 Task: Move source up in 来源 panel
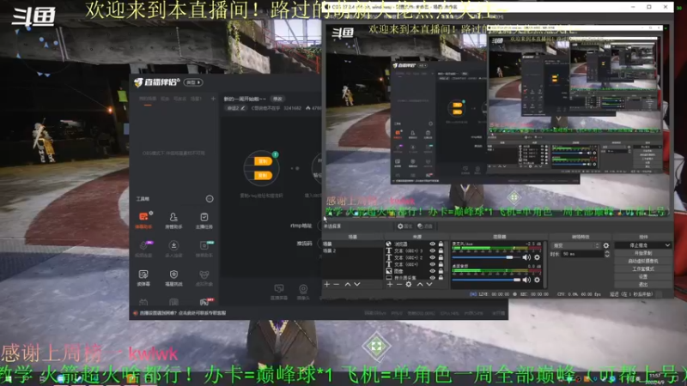tap(420, 285)
